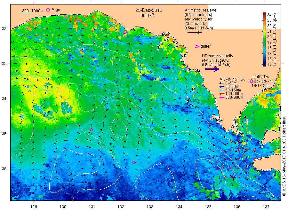Click the 132 longitude axis label
Image resolution: width=288 pixels, height=211 pixels.
point(121,207)
